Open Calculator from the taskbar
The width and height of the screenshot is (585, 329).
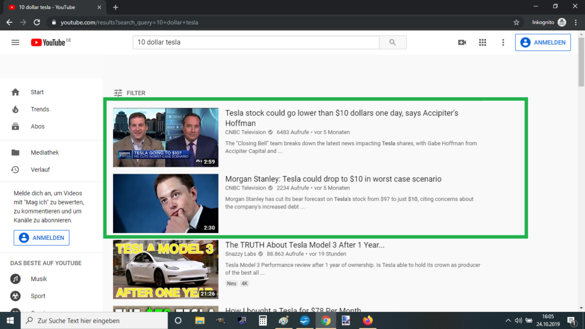click(263, 320)
